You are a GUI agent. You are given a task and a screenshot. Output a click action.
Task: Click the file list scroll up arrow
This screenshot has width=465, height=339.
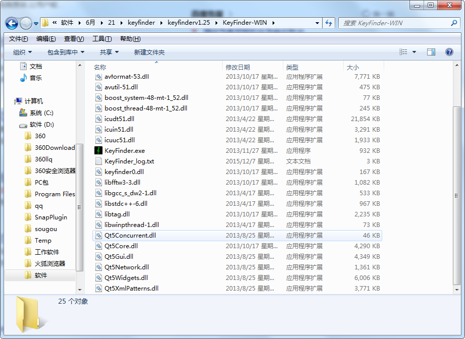click(x=457, y=66)
